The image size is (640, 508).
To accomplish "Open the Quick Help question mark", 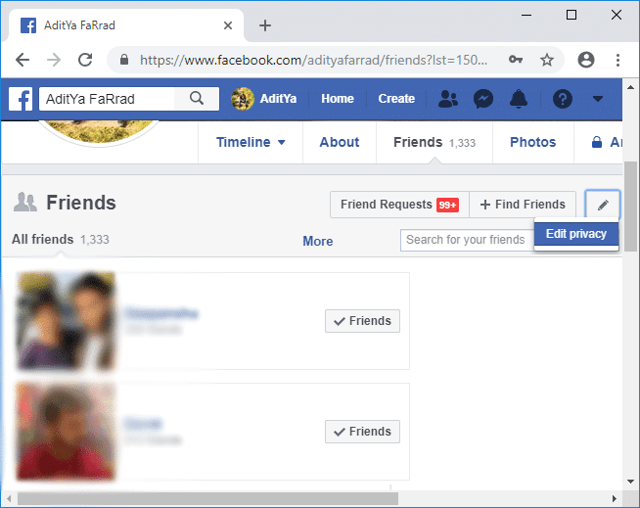I will click(x=563, y=99).
